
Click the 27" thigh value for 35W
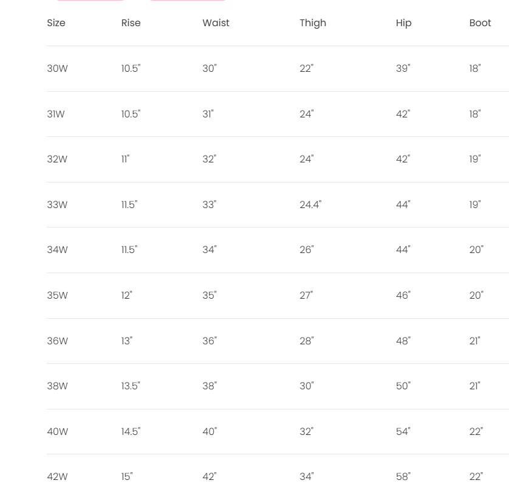coord(306,296)
